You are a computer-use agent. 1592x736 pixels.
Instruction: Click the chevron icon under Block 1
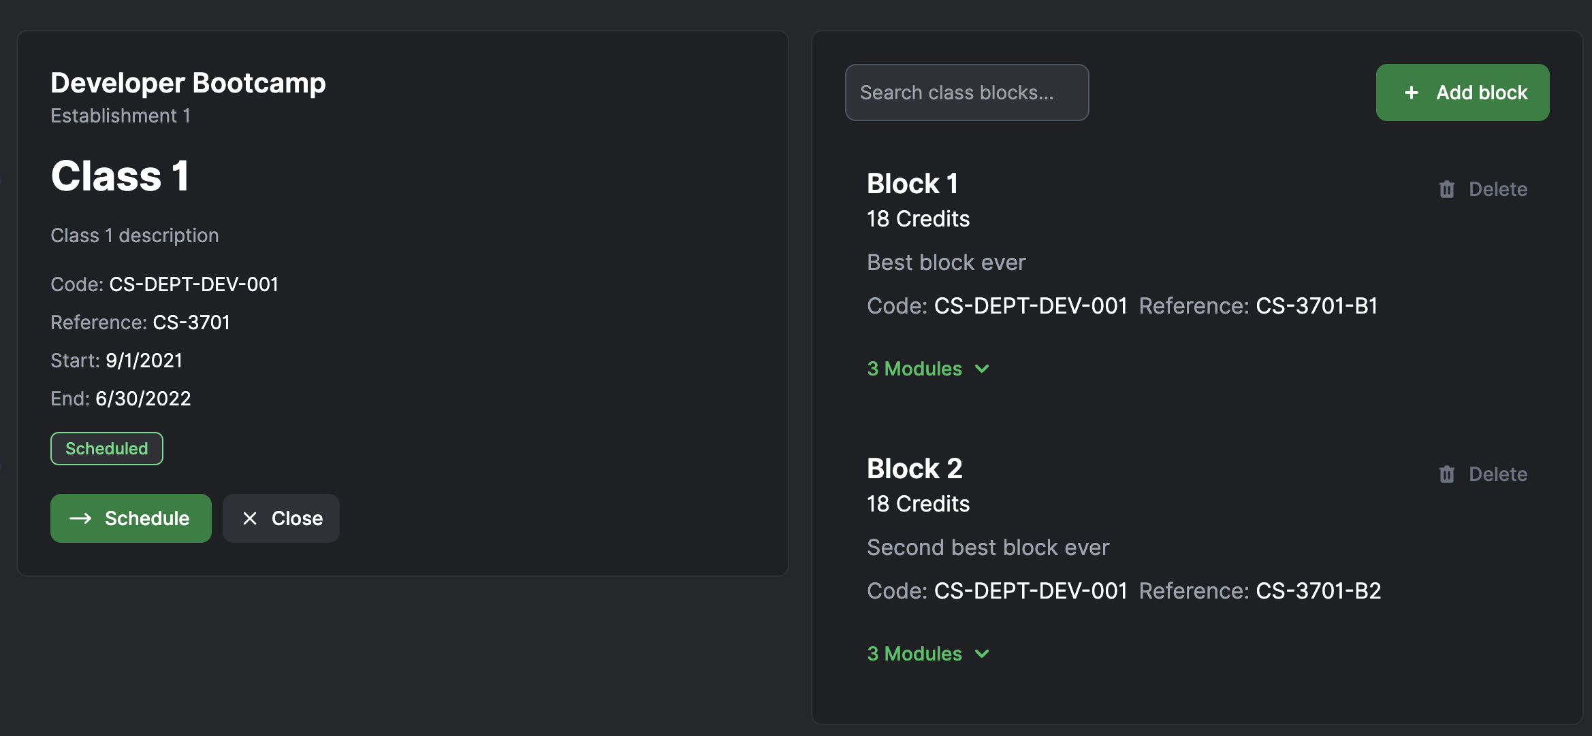[982, 369]
